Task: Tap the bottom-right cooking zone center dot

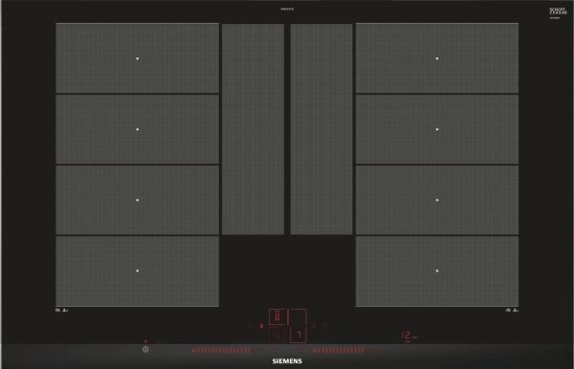Action: (437, 271)
